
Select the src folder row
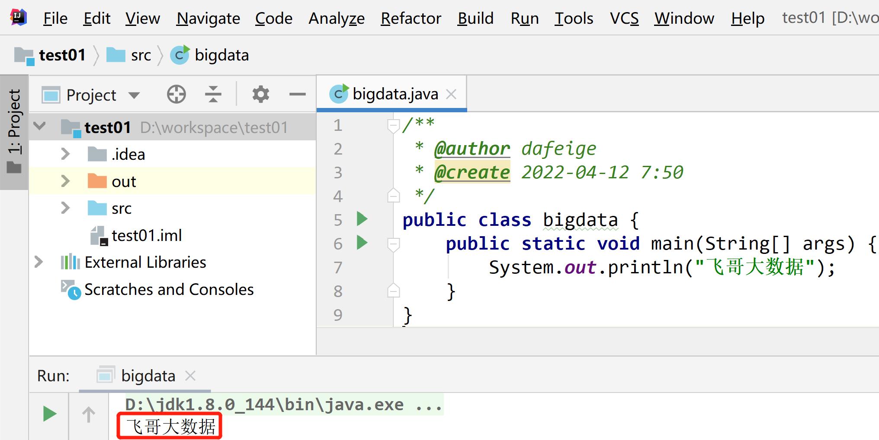(x=173, y=208)
